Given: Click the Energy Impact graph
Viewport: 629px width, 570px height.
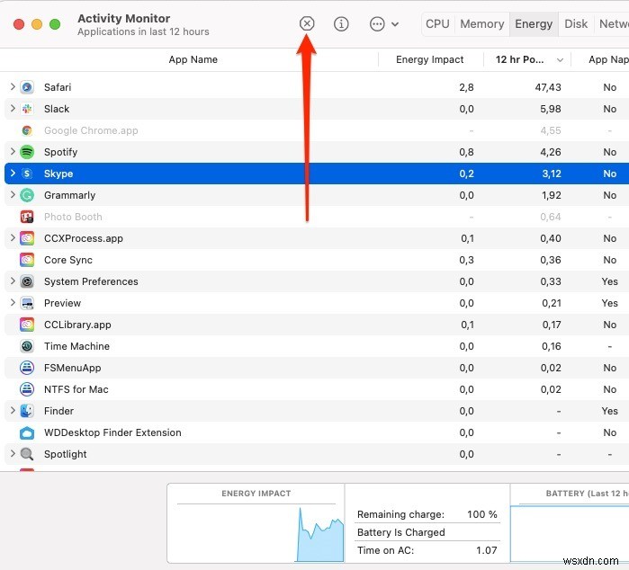Looking at the screenshot, I should [256, 533].
